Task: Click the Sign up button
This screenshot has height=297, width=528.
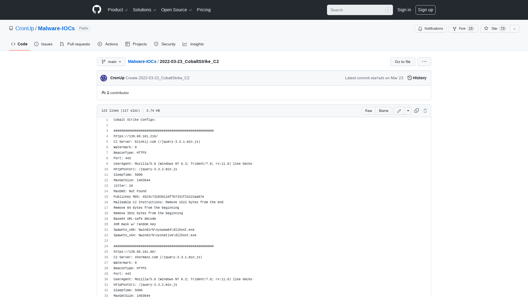Action: (425, 10)
